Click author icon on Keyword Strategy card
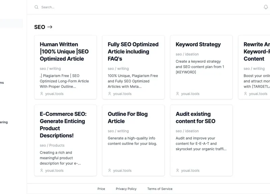Viewport: 270px width, 194px height. click(x=178, y=94)
